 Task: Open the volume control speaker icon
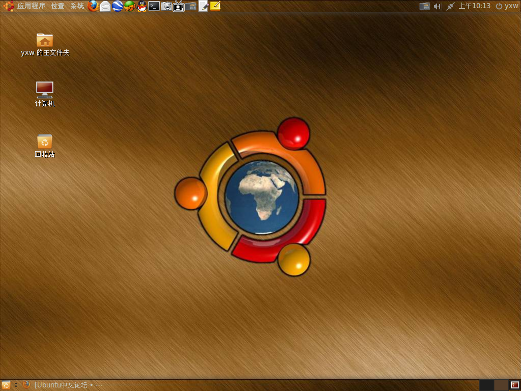(437, 6)
